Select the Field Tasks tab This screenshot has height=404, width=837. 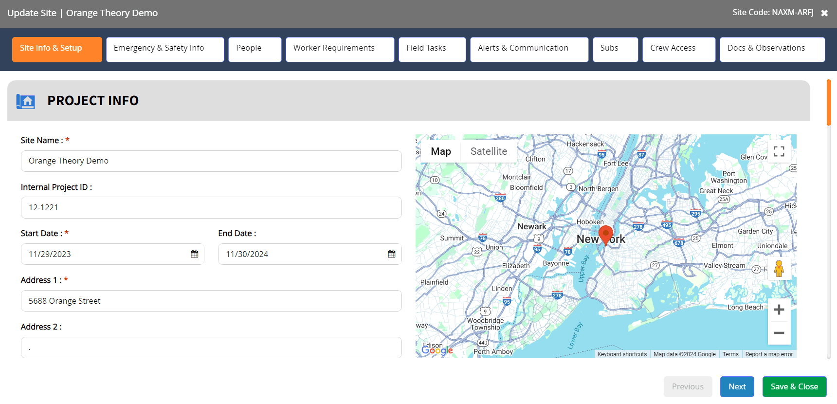[x=432, y=50]
